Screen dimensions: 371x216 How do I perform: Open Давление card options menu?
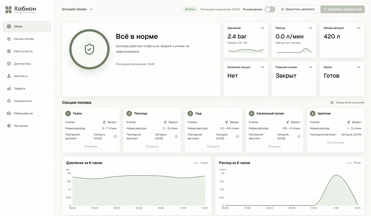tap(262, 28)
